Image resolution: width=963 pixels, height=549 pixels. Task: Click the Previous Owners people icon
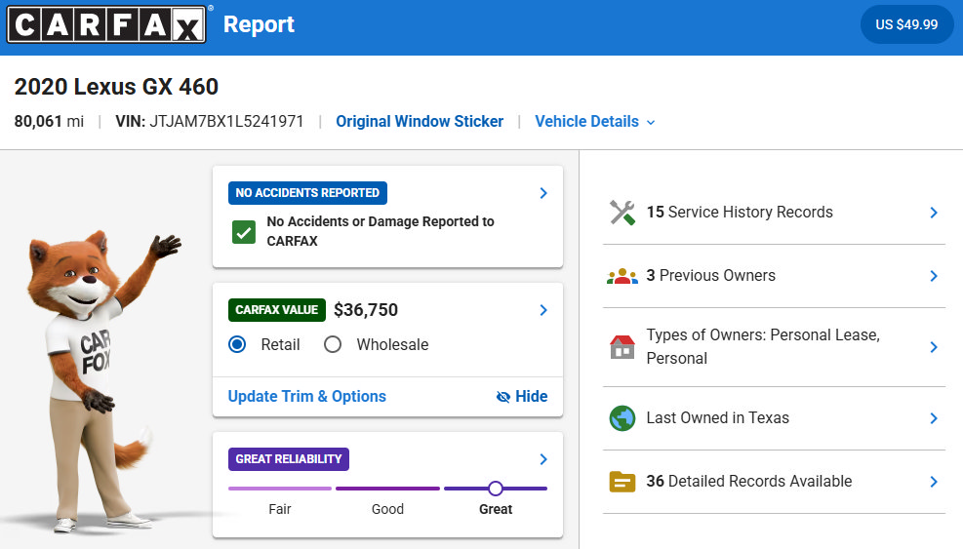pyautogui.click(x=622, y=276)
